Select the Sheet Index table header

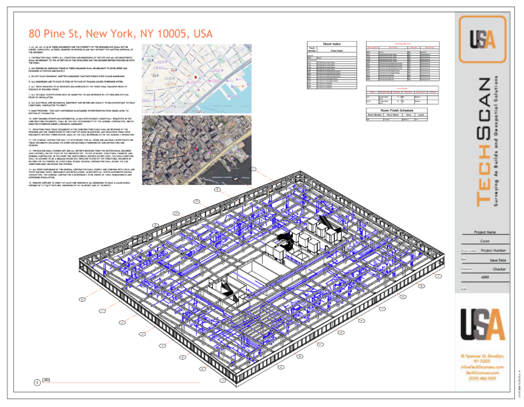tap(332, 44)
